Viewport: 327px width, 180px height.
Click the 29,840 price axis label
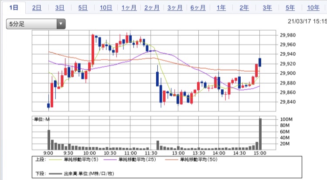[288, 102]
